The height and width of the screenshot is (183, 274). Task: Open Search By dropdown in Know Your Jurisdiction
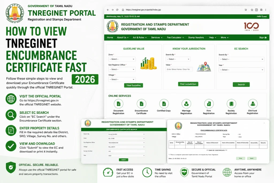[178, 59]
